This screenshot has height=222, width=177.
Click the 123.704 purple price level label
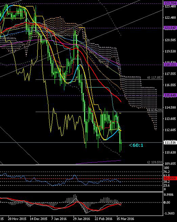coord(170,3)
